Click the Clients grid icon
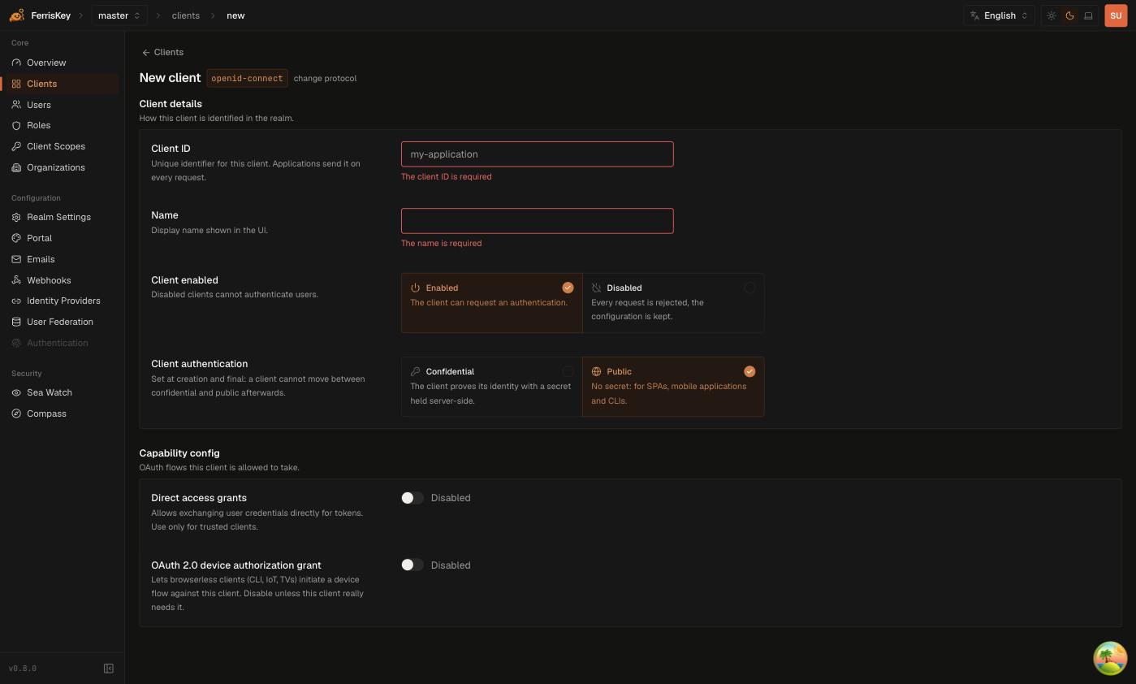 (x=16, y=84)
